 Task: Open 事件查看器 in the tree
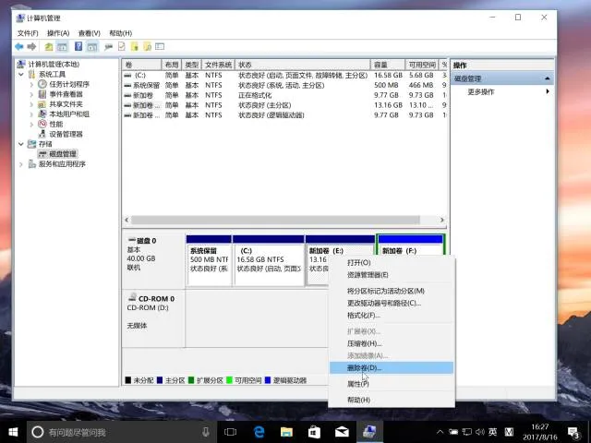[x=66, y=94]
